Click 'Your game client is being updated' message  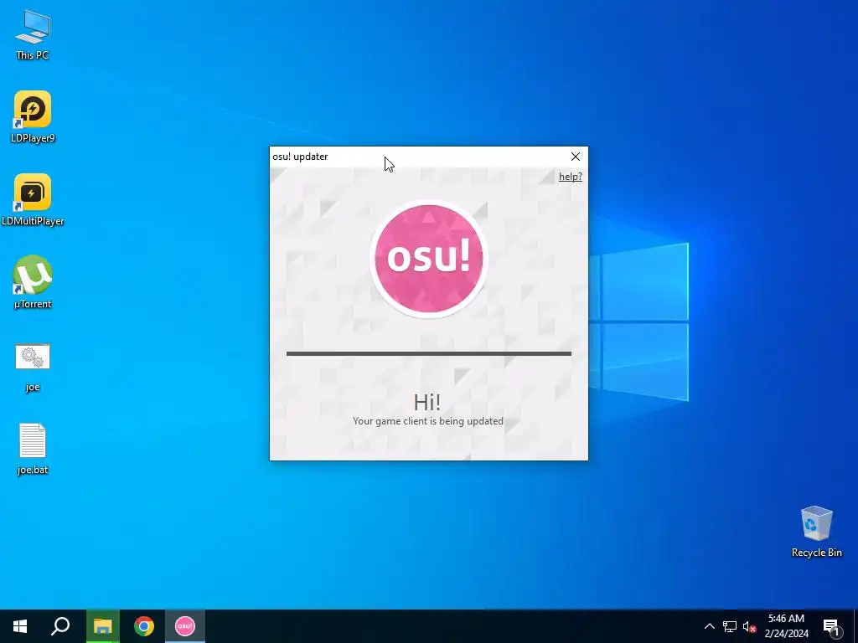click(x=428, y=421)
